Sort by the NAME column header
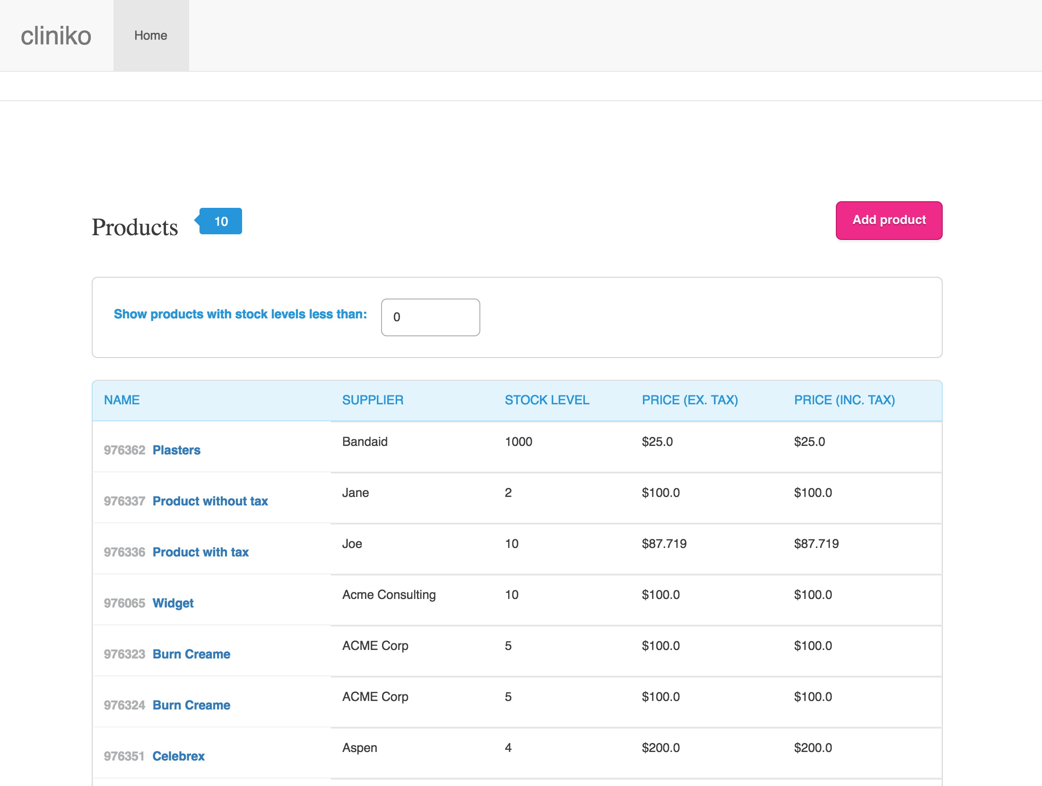 coord(122,400)
